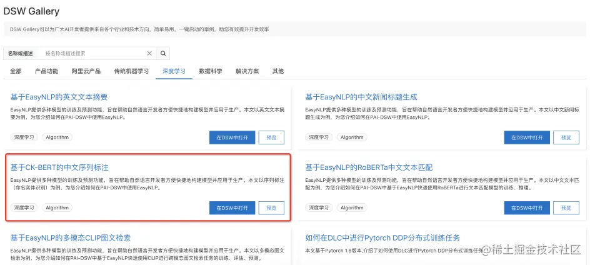Open the 基于EasyNLP的中文新闻标题生成 title link
This screenshot has width=590, height=265.
pos(361,97)
